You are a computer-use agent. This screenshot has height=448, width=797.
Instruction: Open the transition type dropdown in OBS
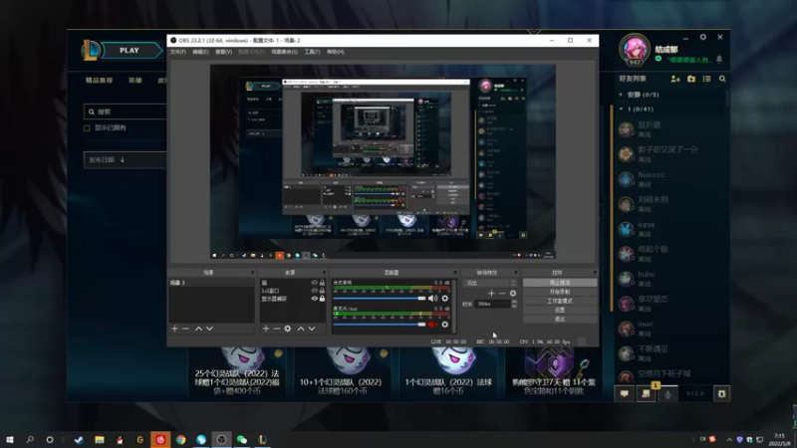tap(490, 283)
